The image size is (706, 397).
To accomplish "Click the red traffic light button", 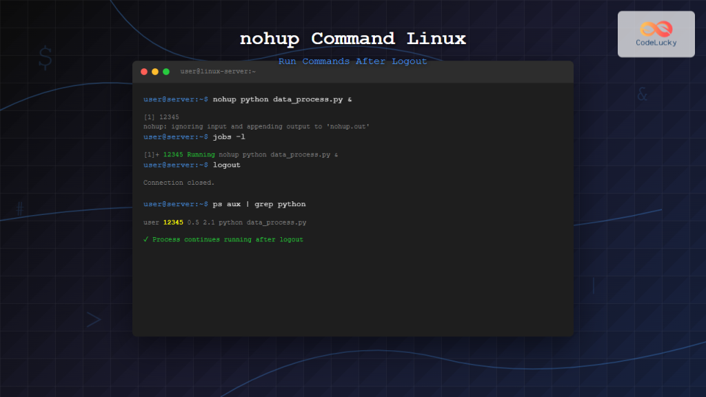I will [143, 71].
